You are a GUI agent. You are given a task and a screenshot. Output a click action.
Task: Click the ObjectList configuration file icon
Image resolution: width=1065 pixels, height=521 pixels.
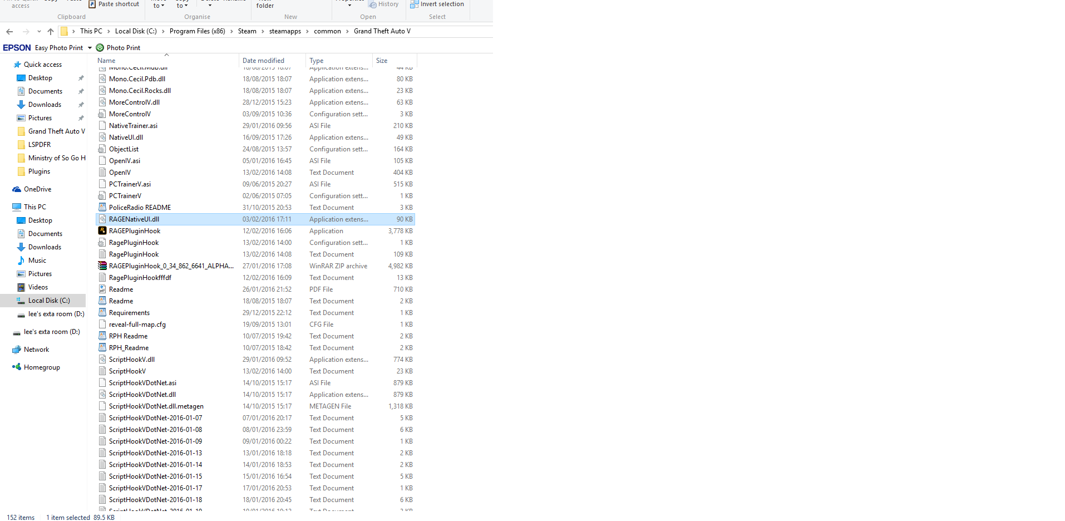tap(102, 149)
